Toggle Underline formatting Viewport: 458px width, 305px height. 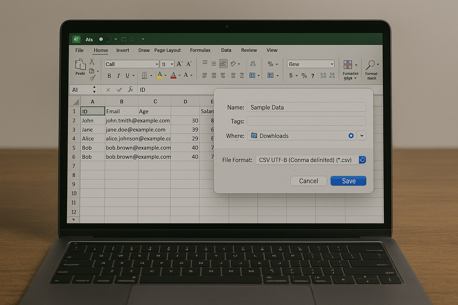click(x=127, y=76)
